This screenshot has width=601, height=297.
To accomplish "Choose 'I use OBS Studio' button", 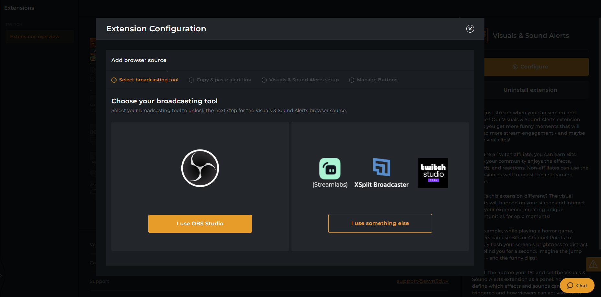I will (200, 224).
